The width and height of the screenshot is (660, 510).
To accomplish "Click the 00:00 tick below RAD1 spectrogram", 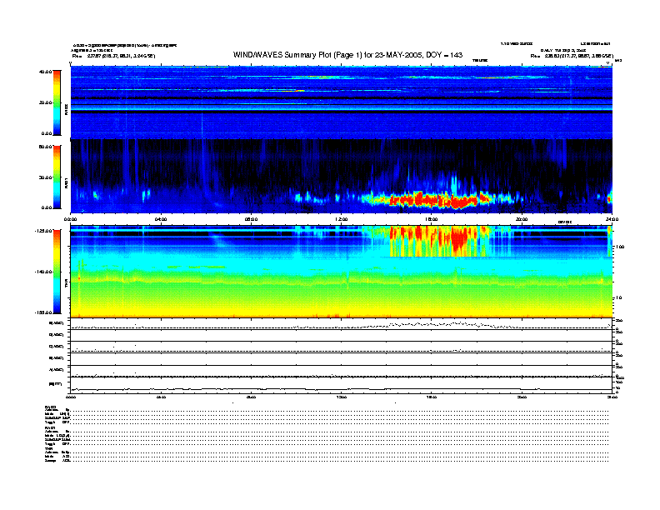I will [x=70, y=219].
